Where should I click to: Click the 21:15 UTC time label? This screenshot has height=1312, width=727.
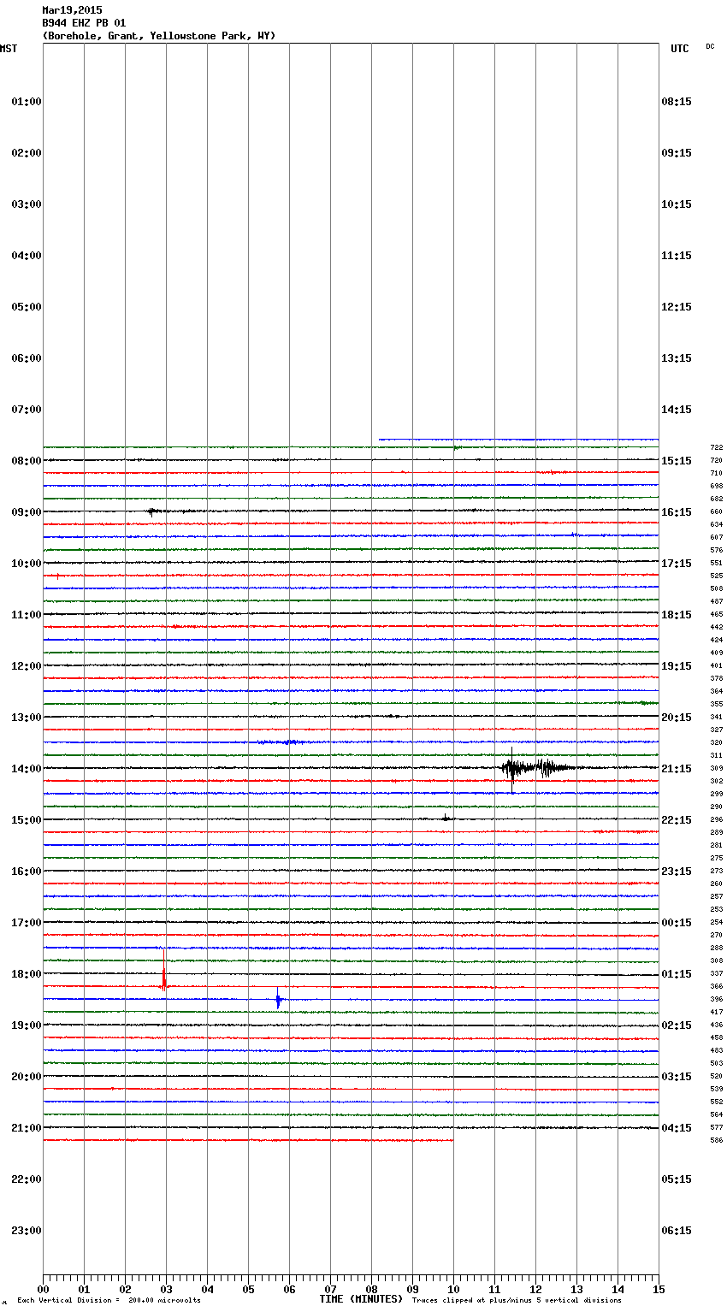[x=677, y=769]
